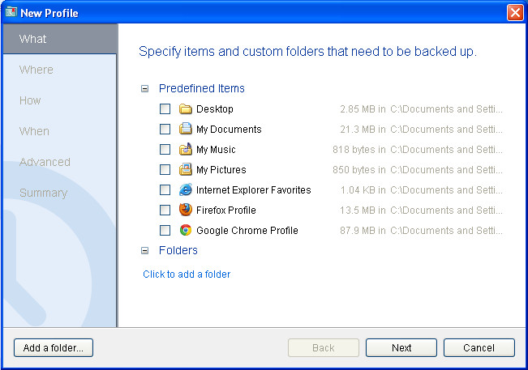Click the Desktop folder icon
The image size is (528, 370).
(x=185, y=109)
